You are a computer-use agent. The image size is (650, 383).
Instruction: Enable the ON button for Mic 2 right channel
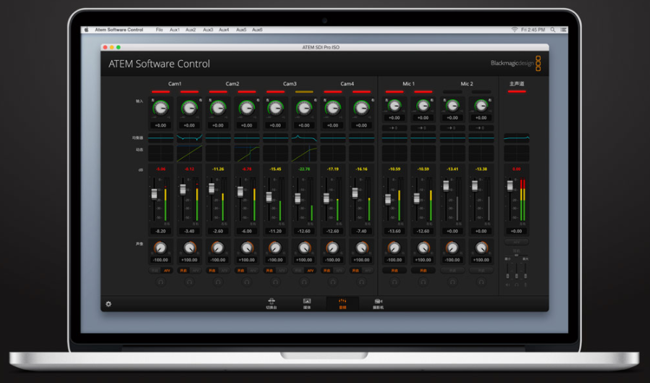click(x=481, y=271)
